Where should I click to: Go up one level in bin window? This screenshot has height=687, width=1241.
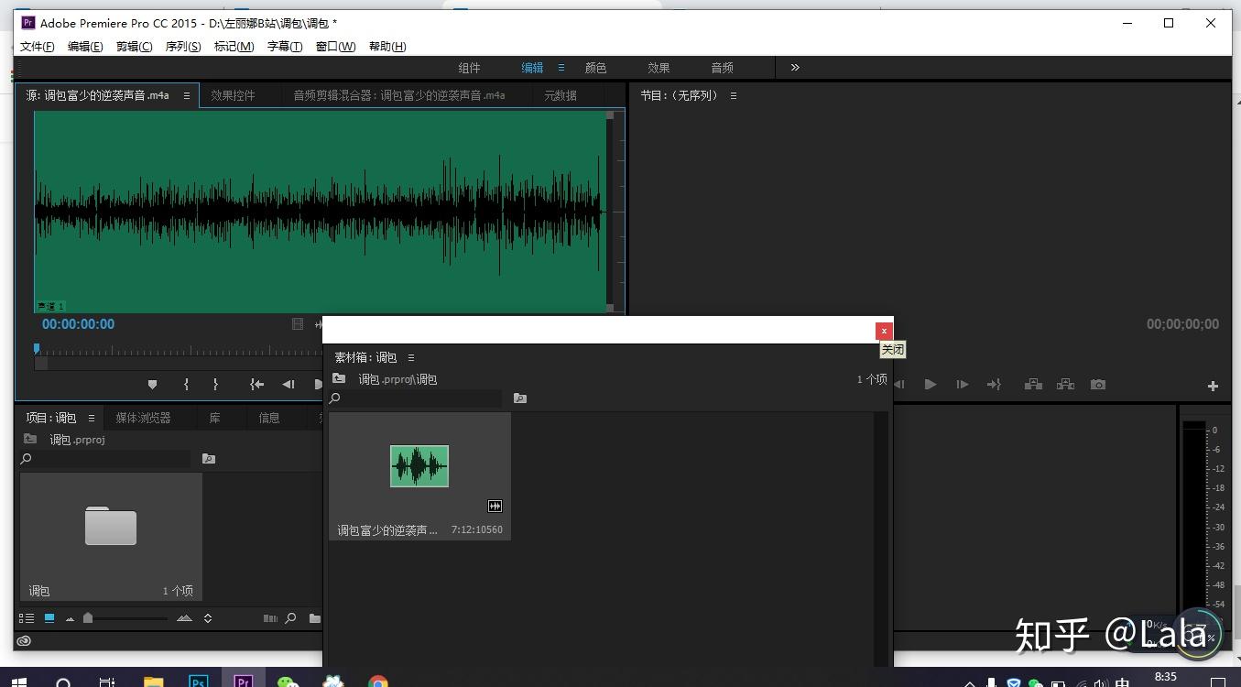coord(339,378)
